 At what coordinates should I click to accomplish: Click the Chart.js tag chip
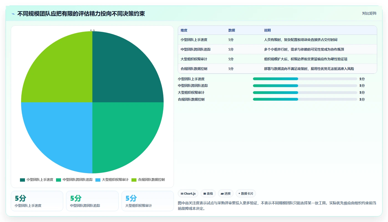tap(188, 194)
